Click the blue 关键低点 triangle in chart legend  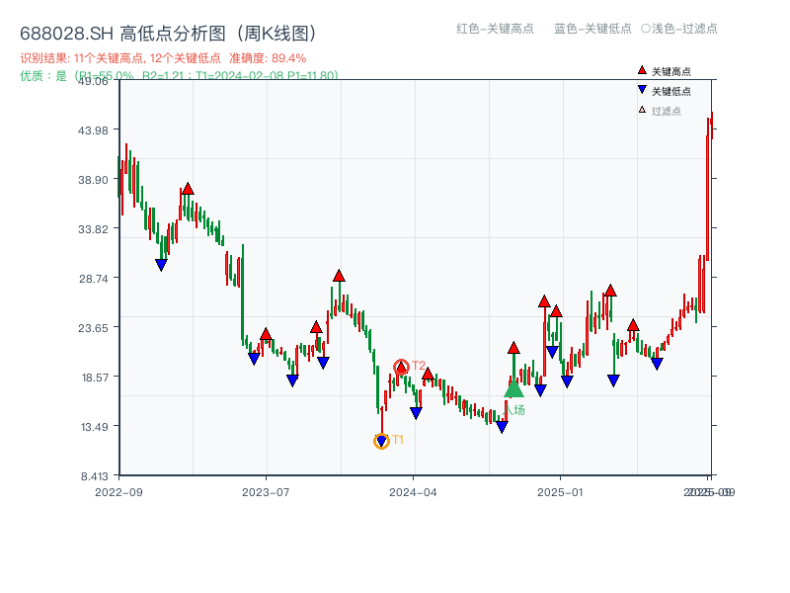click(642, 90)
